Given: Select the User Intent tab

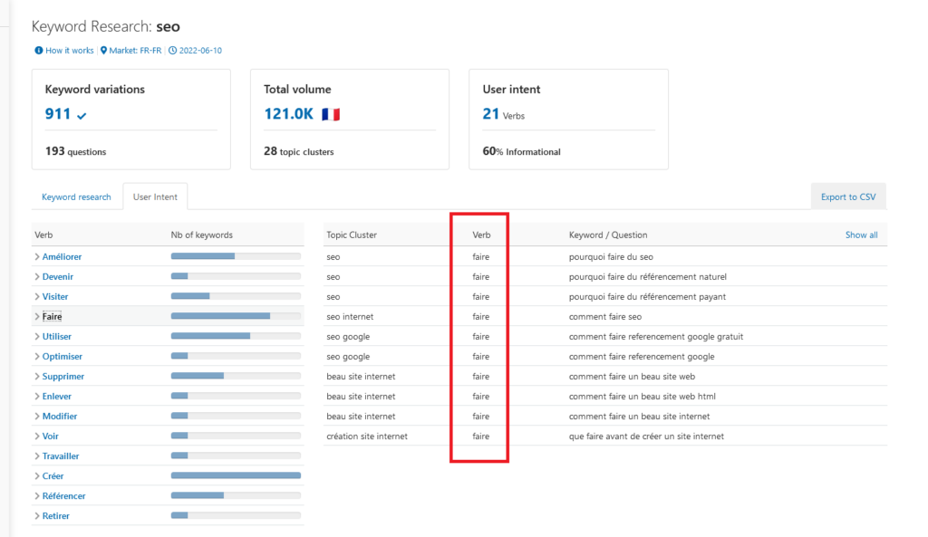Looking at the screenshot, I should coord(155,197).
